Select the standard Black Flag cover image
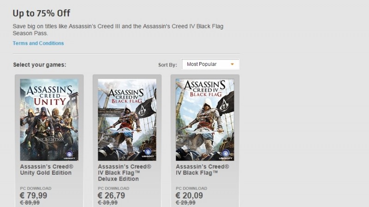 click(x=205, y=120)
